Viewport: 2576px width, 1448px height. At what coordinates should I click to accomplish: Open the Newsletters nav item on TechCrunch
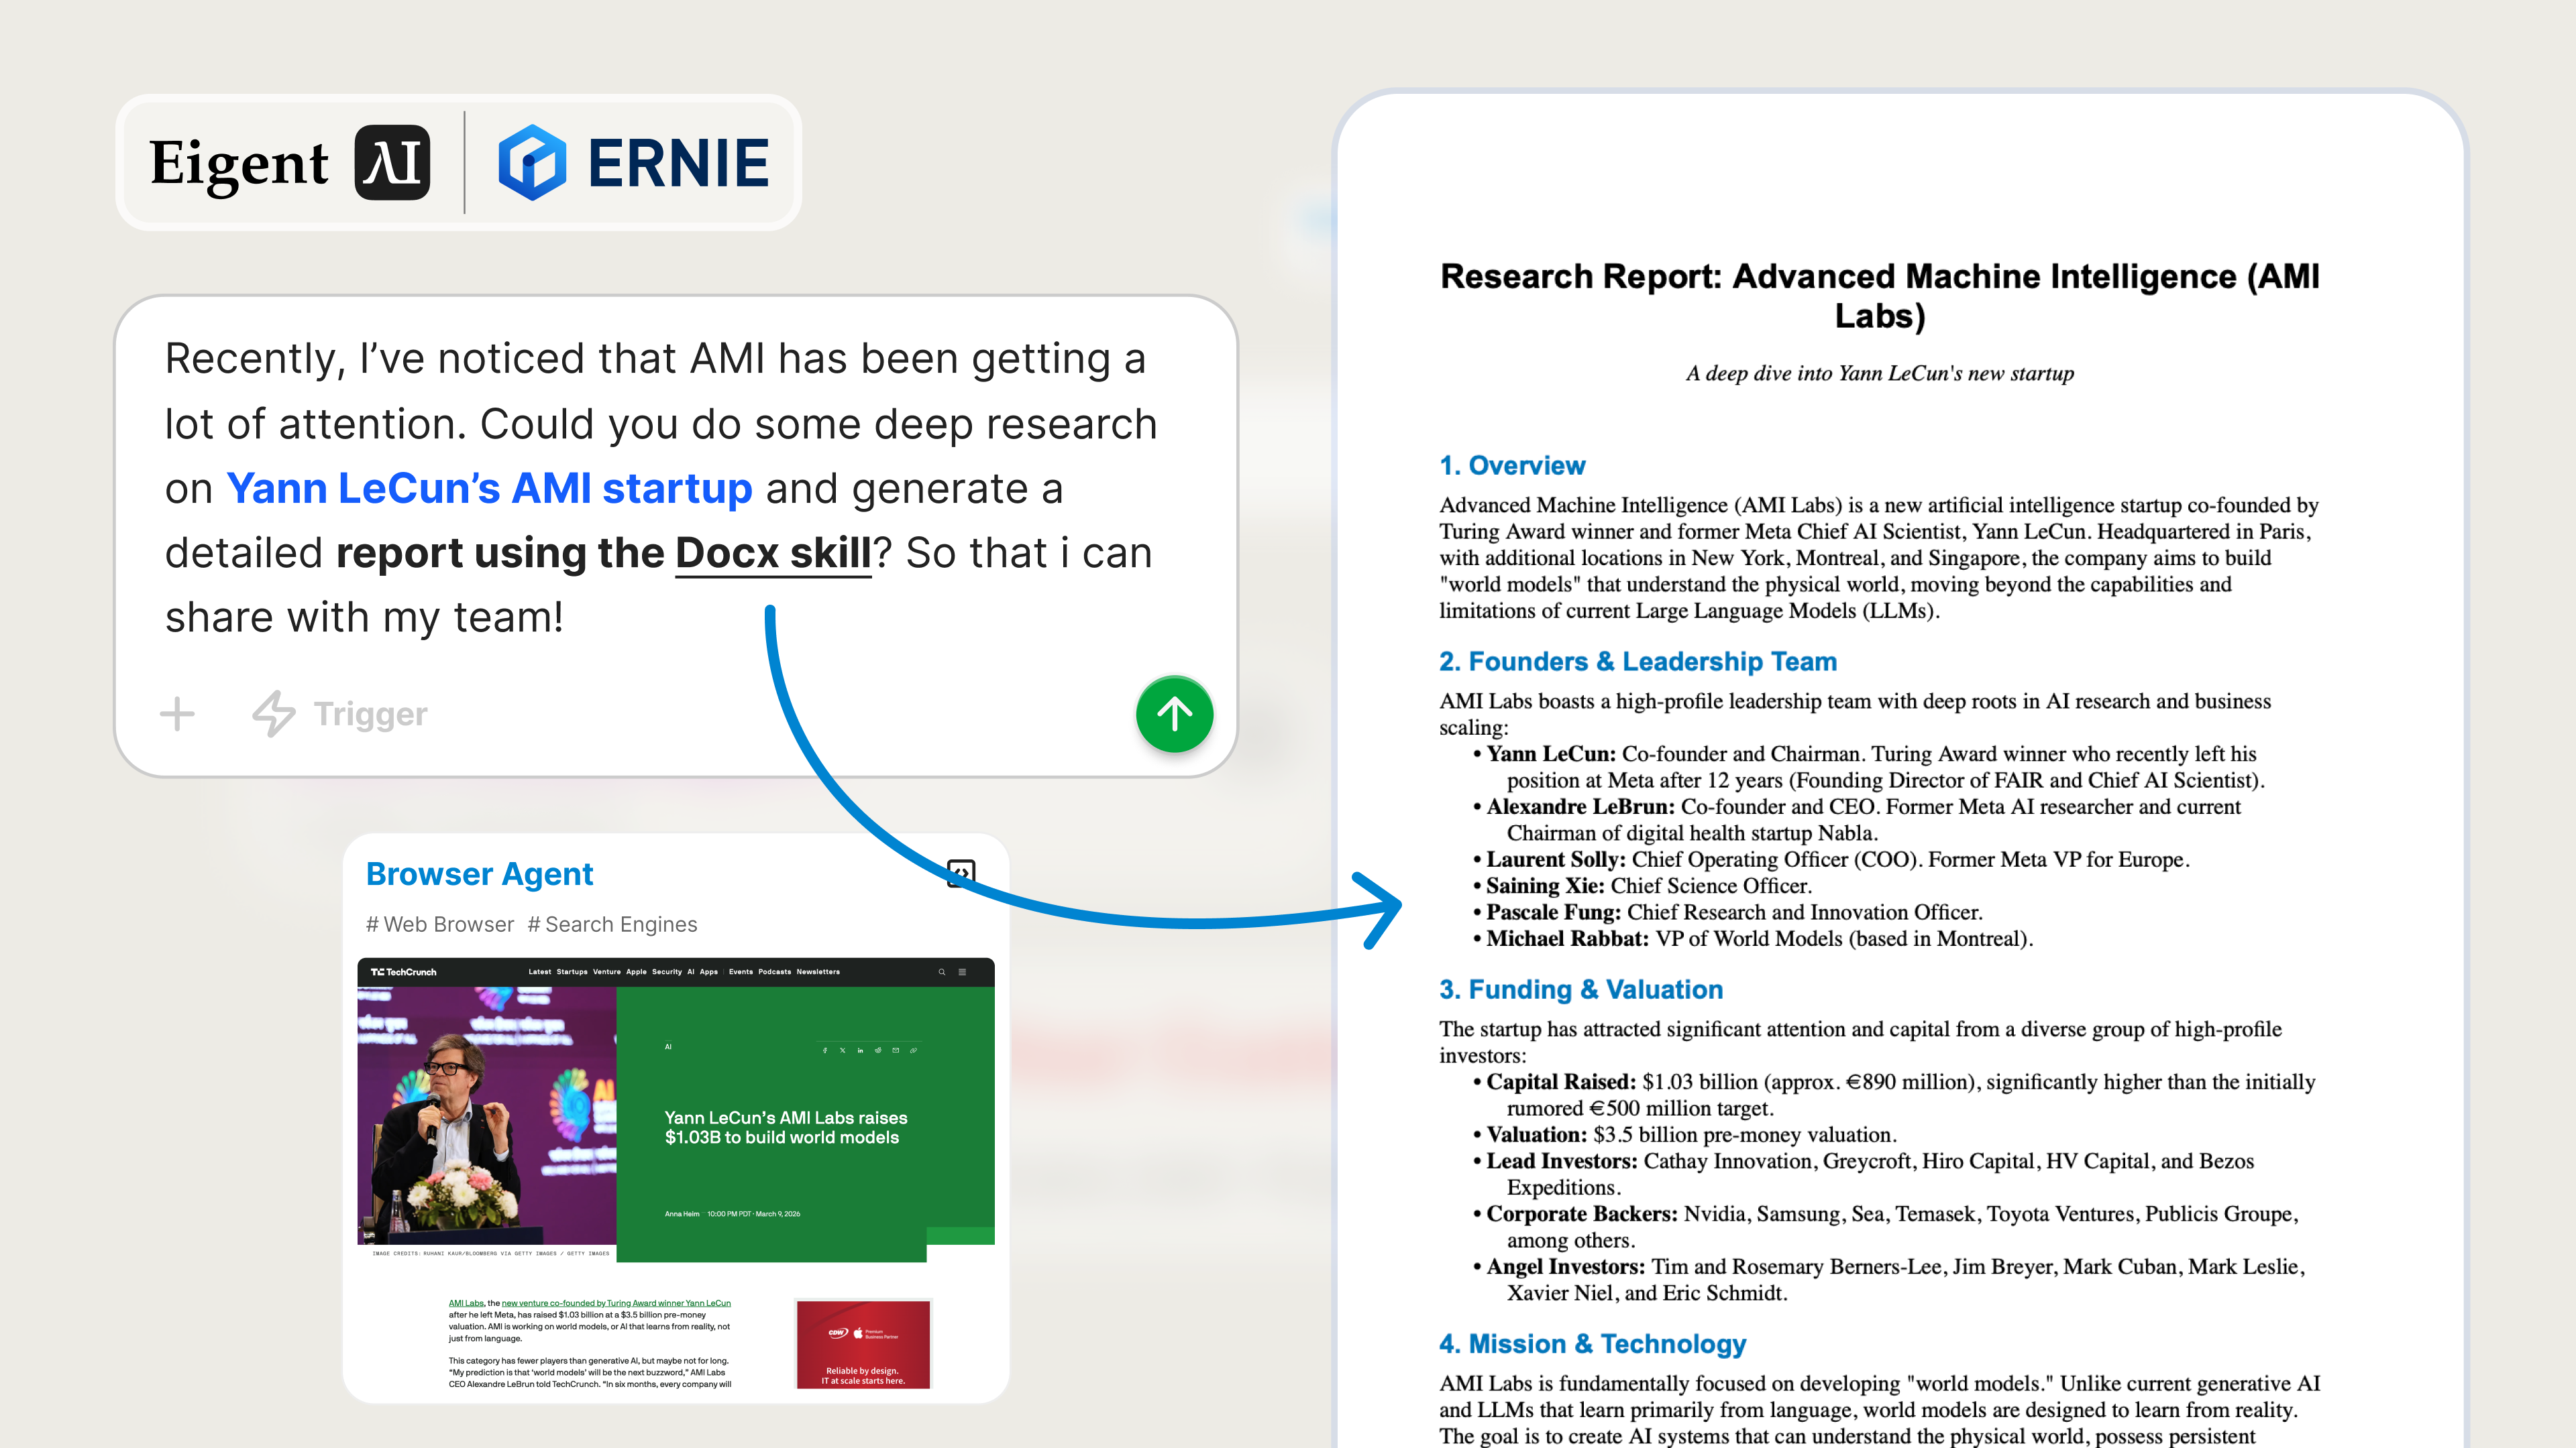[818, 971]
